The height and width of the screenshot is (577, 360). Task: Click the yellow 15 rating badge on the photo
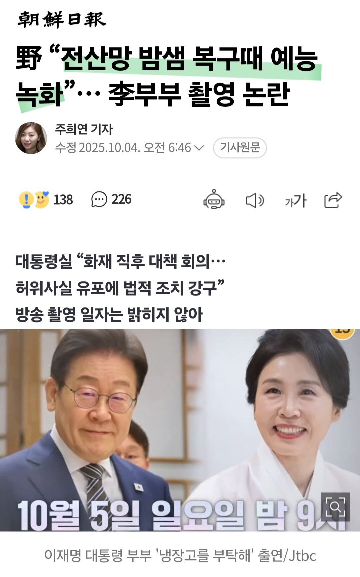[x=342, y=333]
